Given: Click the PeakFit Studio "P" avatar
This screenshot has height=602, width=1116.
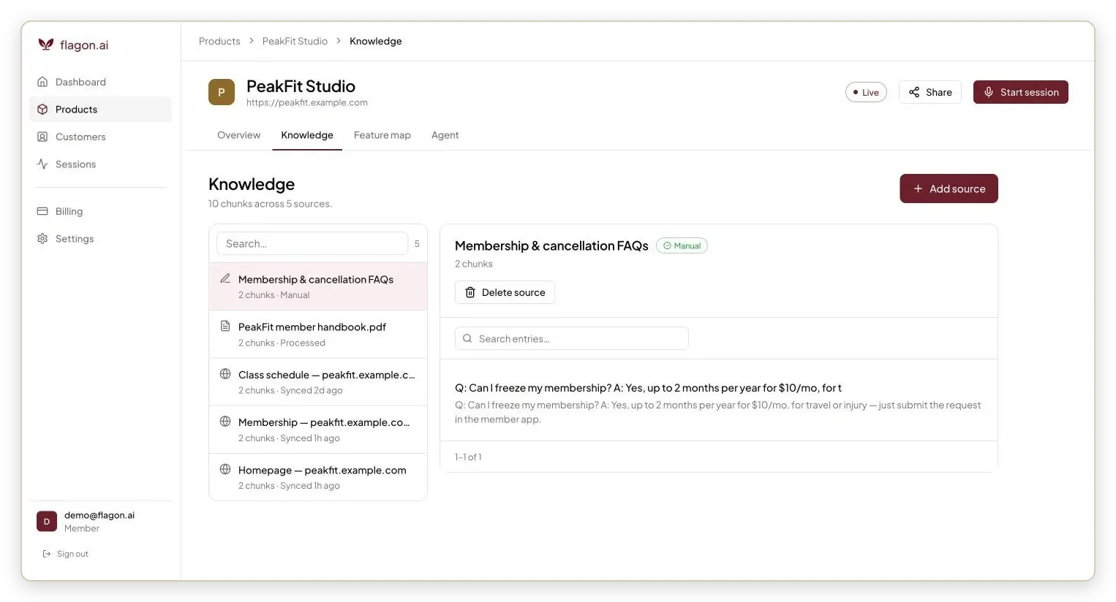Looking at the screenshot, I should (222, 92).
